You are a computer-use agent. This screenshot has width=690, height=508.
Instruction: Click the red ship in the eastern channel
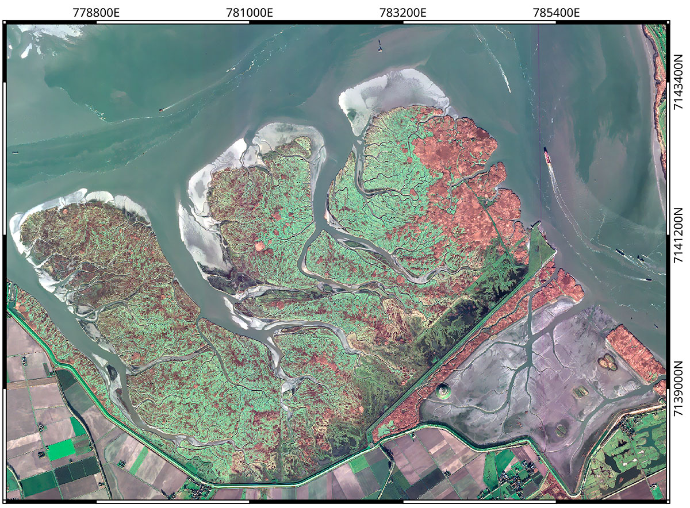[547, 156]
